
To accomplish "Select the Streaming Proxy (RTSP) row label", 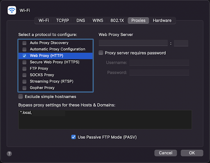I will click(52, 81).
